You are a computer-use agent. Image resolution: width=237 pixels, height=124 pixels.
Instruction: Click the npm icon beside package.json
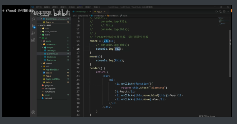point(43,88)
